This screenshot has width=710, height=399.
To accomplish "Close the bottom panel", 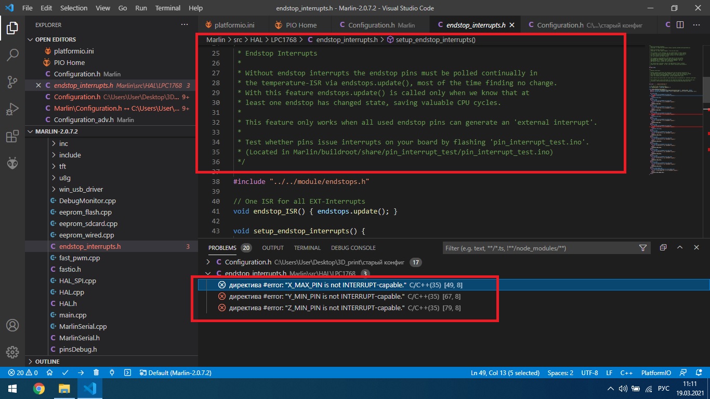I will (x=696, y=248).
